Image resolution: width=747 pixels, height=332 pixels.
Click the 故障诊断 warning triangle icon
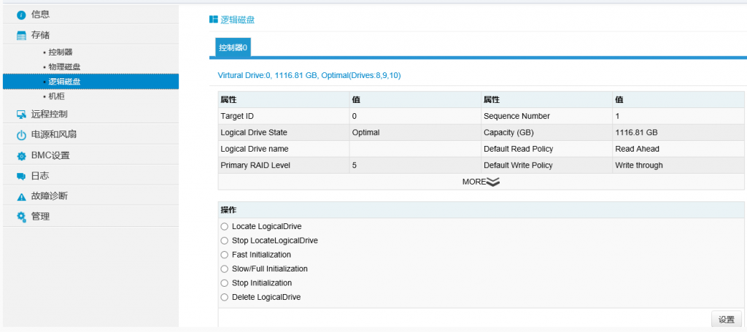point(21,197)
